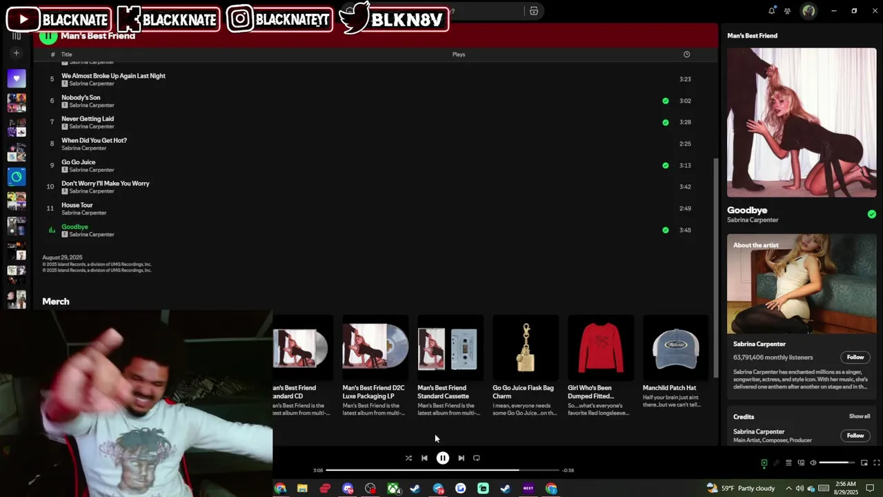
Task: Open the blue circle playlist in sidebar
Action: tap(17, 176)
